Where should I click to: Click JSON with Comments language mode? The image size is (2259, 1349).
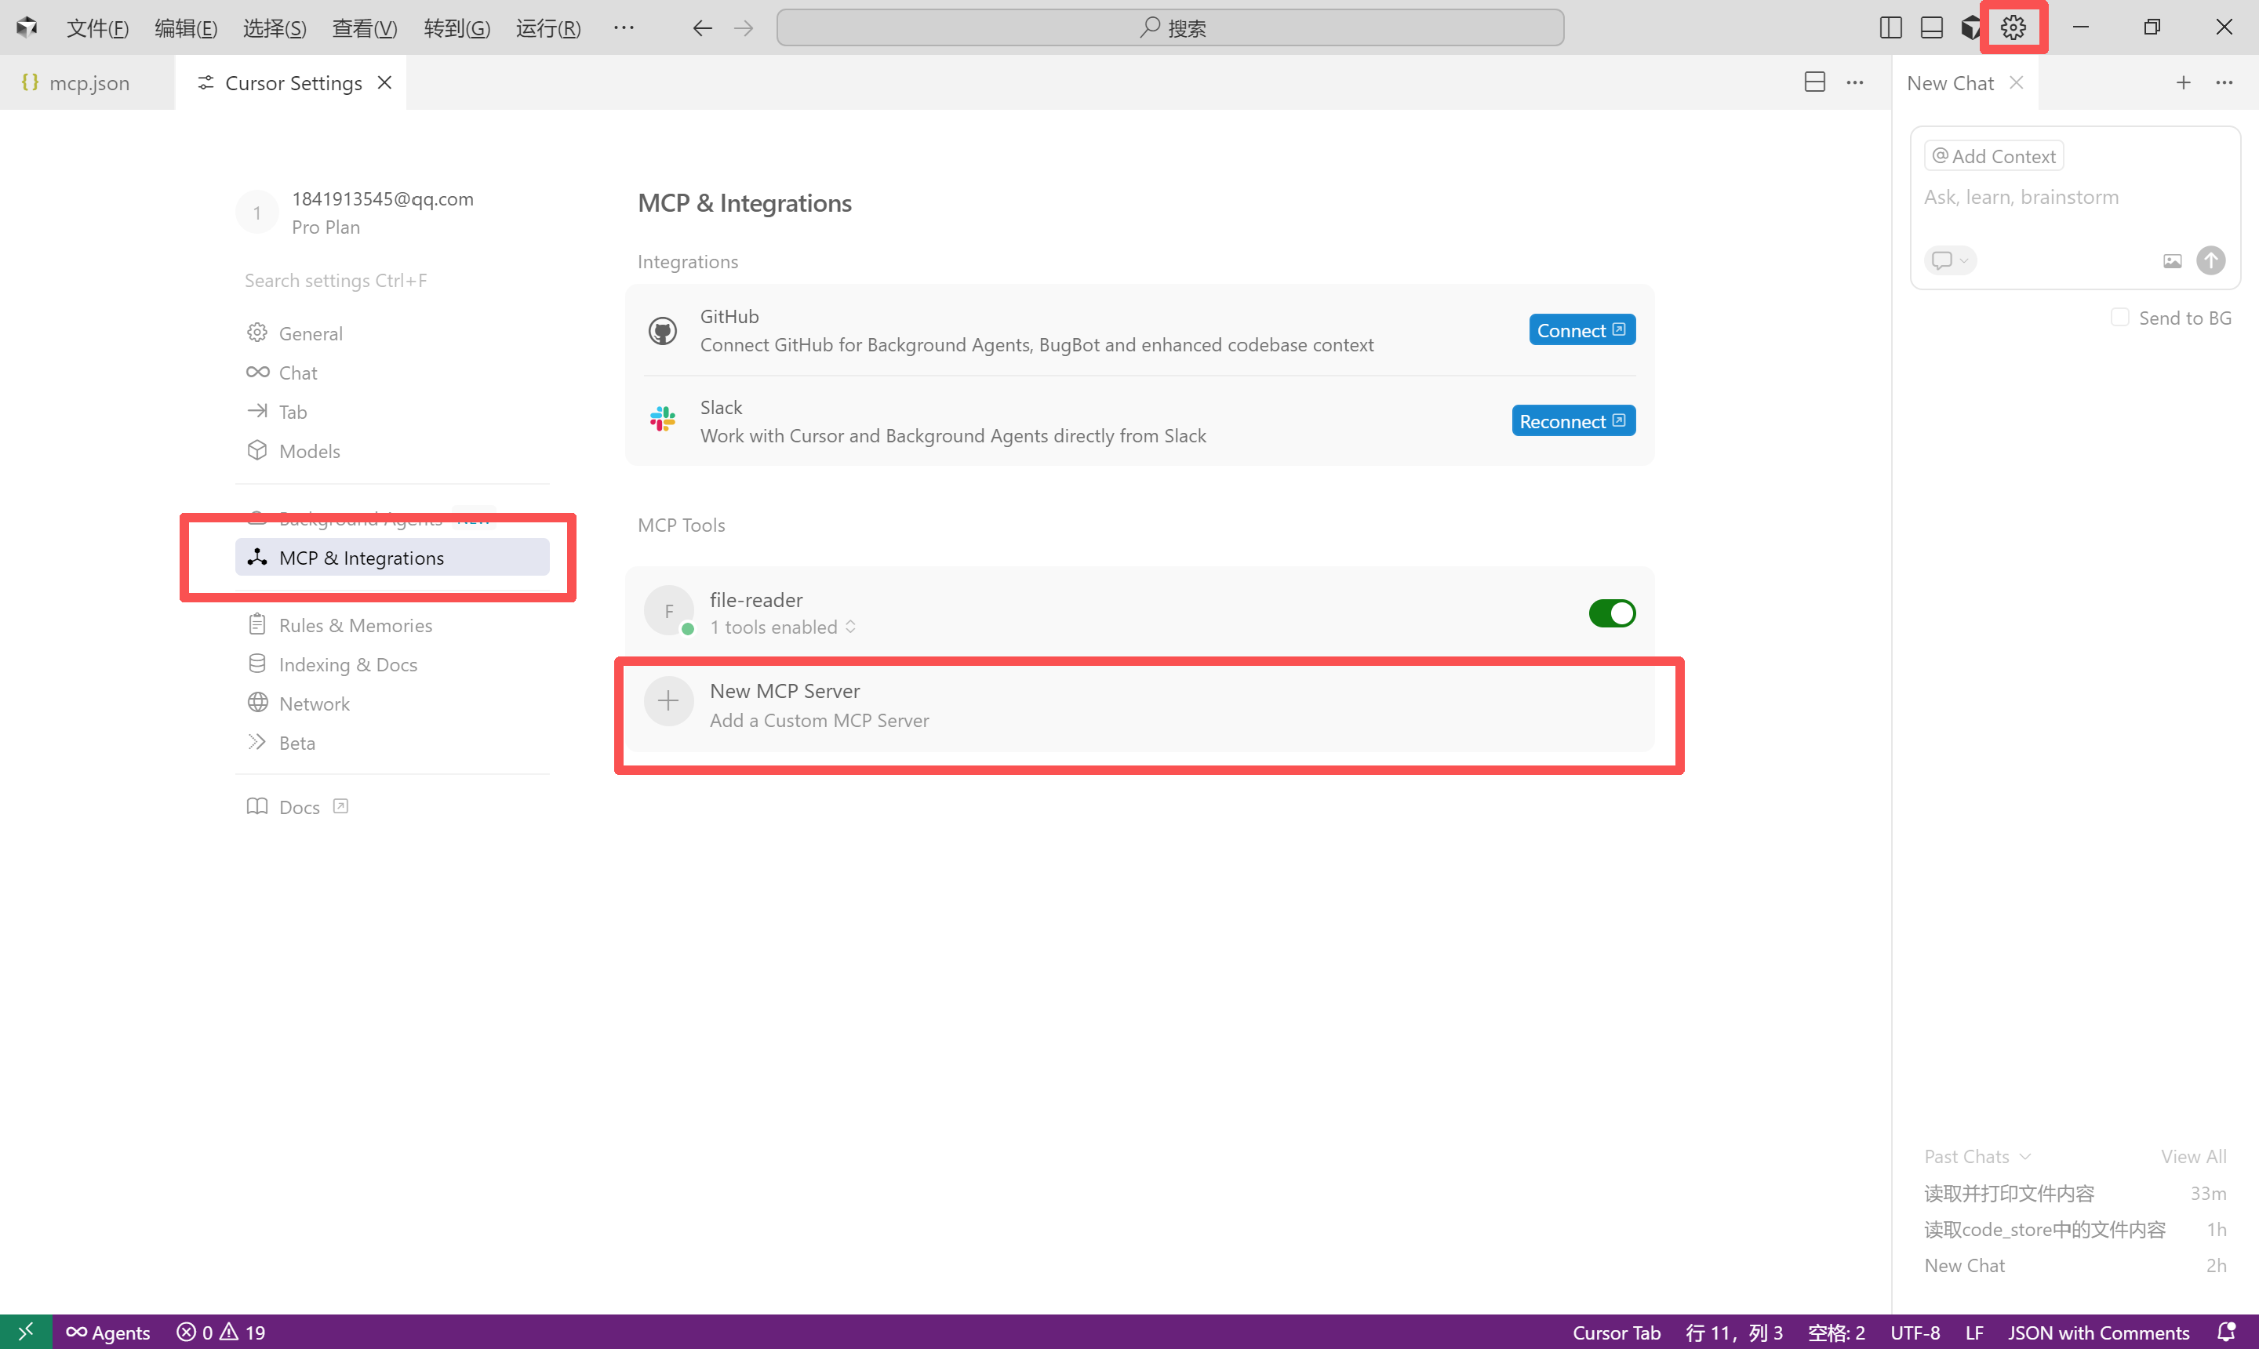tap(2098, 1332)
